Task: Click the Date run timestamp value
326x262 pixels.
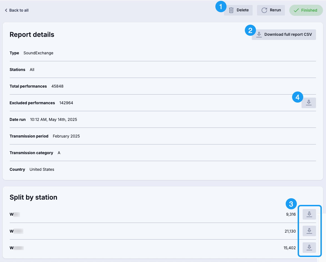Action: coord(53,119)
